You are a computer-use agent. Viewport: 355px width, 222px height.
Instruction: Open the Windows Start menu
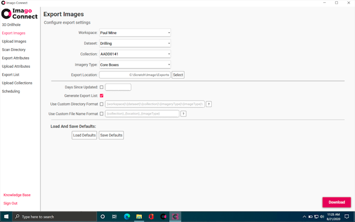[x=6, y=216]
